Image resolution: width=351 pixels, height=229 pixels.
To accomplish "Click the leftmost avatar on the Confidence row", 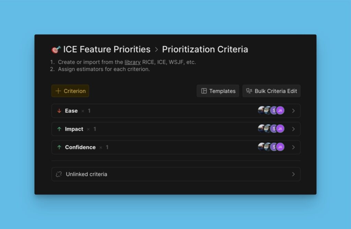I will pos(261,147).
